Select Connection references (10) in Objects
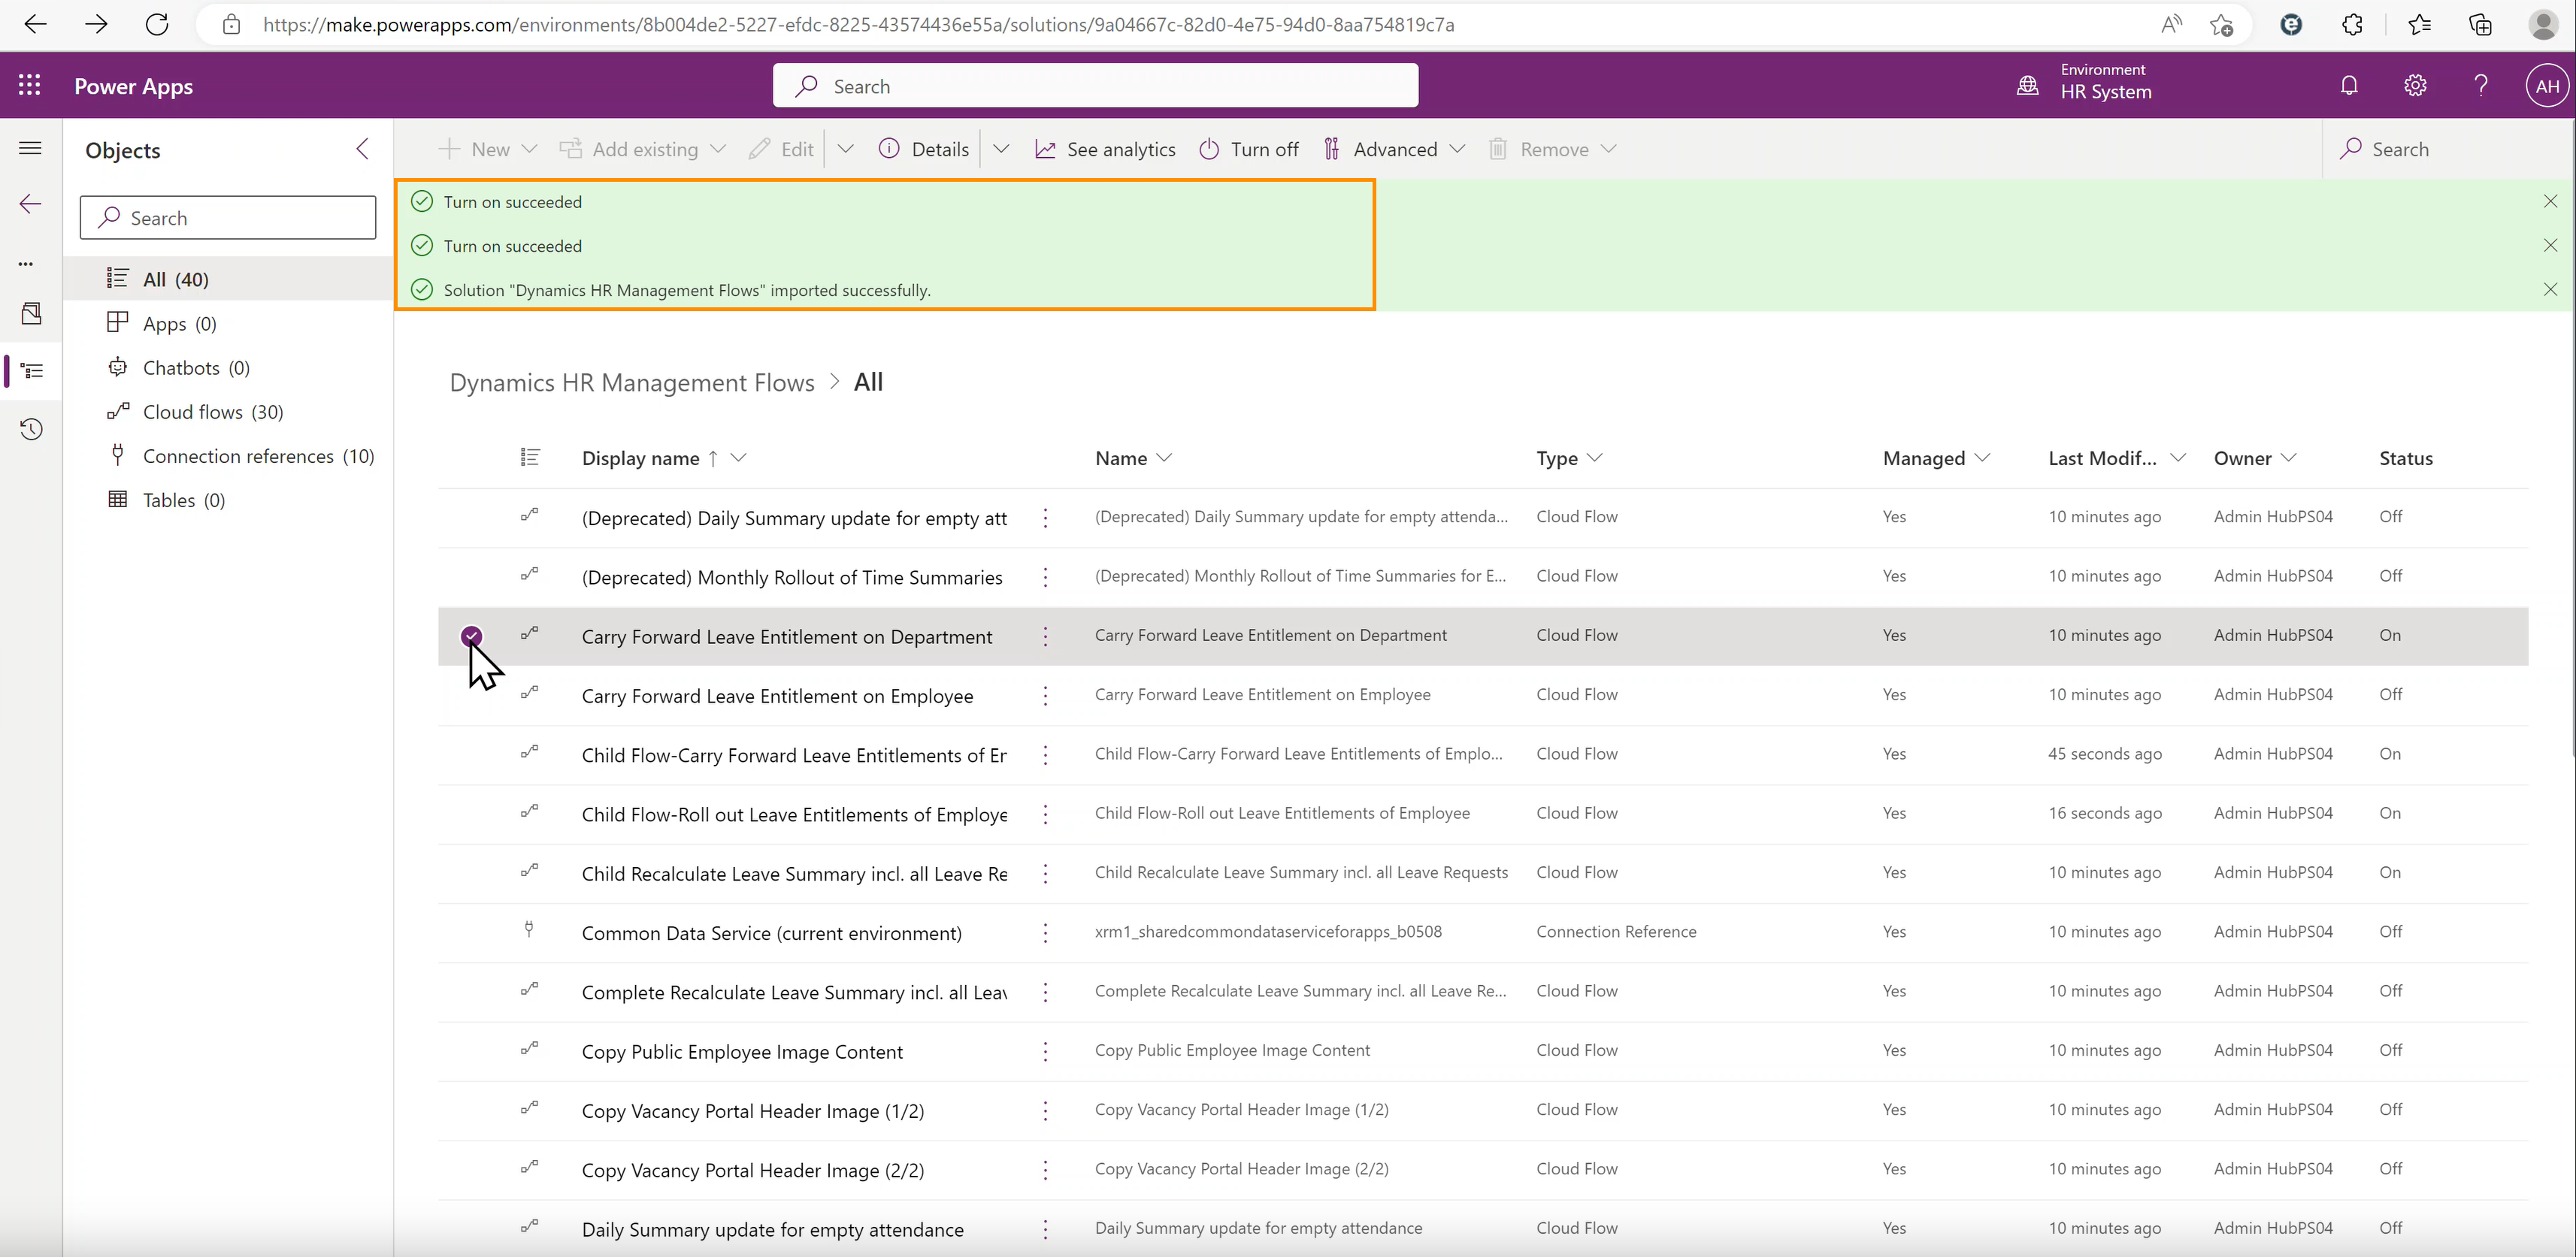The height and width of the screenshot is (1257, 2576). coord(258,455)
